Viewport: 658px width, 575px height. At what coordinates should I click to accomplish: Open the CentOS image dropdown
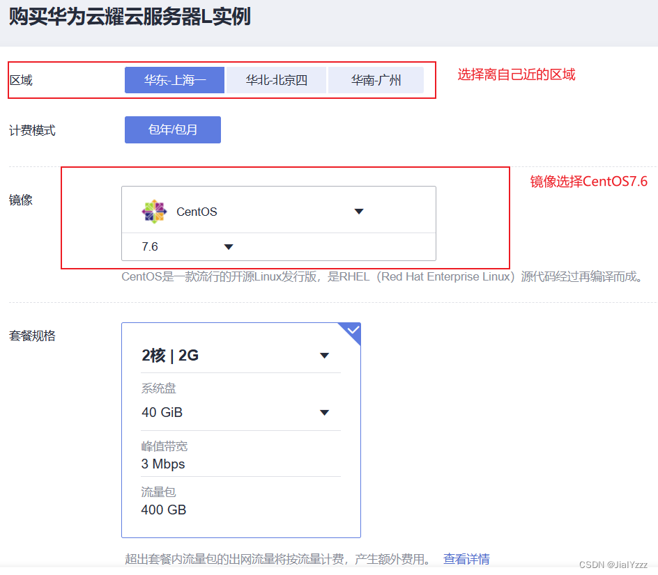point(278,211)
